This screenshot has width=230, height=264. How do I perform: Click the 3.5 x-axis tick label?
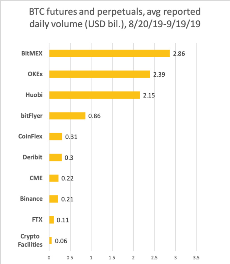196,258
